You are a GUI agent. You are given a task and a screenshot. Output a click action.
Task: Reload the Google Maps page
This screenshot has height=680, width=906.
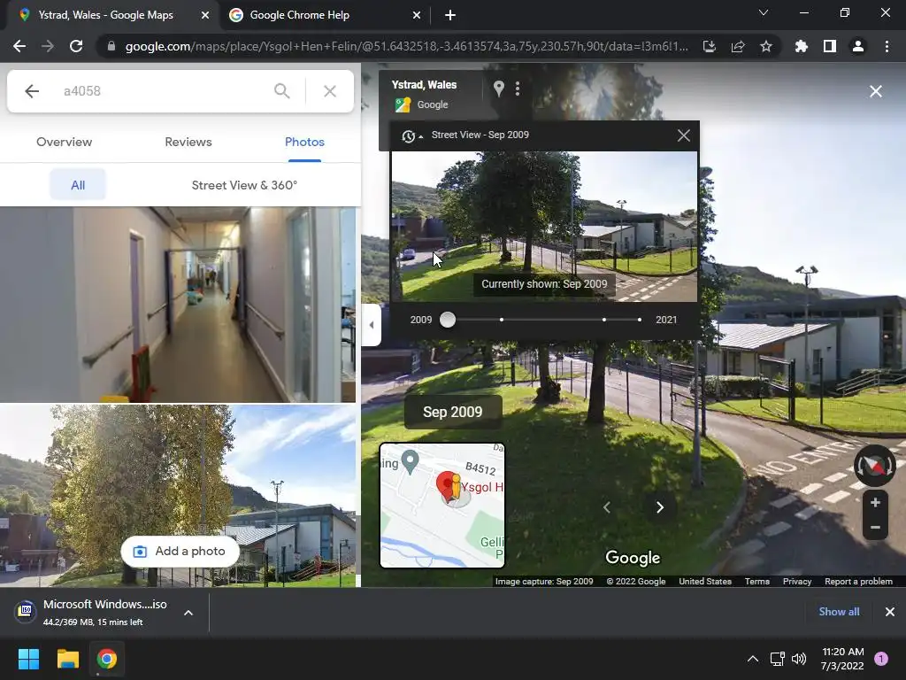click(x=76, y=46)
